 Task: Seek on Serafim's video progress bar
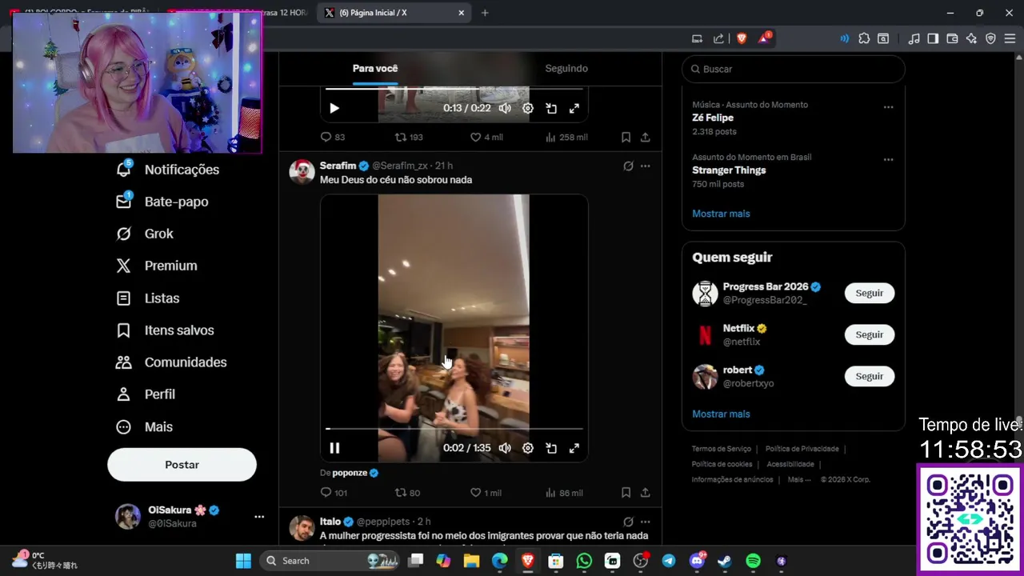click(454, 430)
